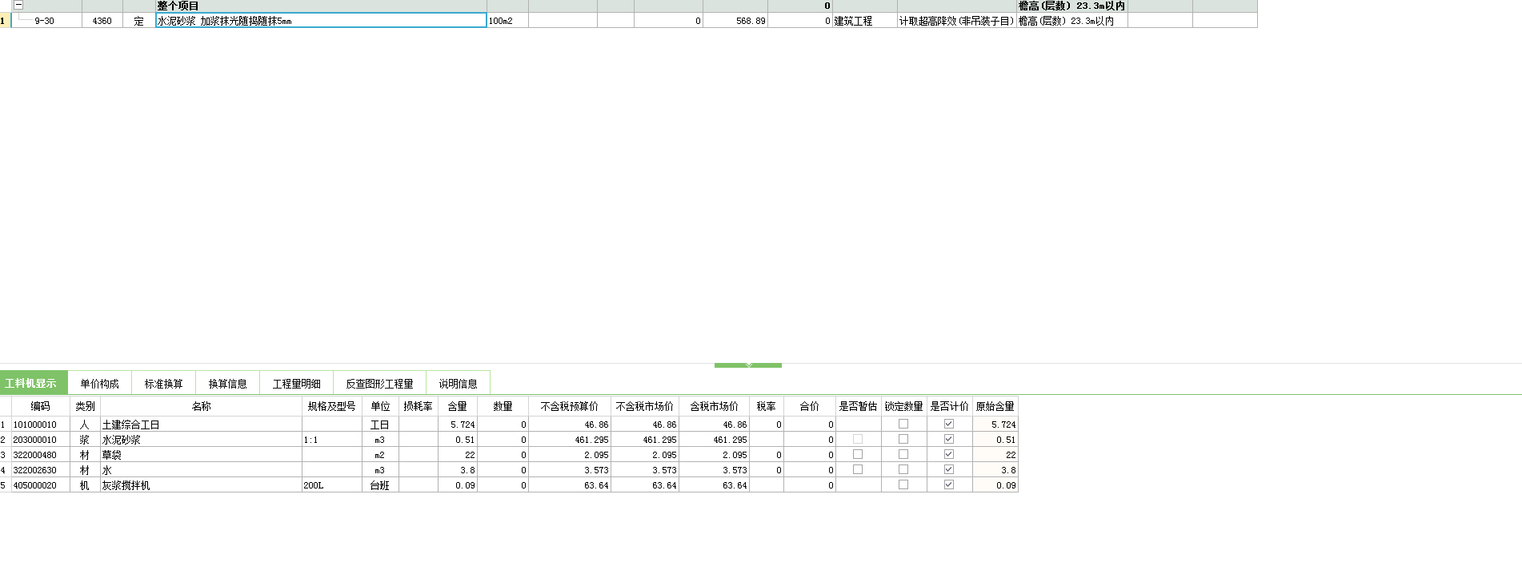The width and height of the screenshot is (1522, 586).
Task: Open the 反查图形工程量 tab
Action: click(379, 384)
